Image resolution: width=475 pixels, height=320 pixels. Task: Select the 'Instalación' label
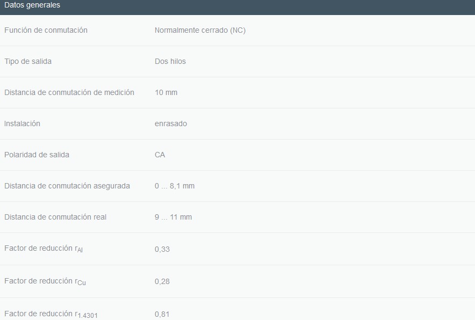pos(22,124)
